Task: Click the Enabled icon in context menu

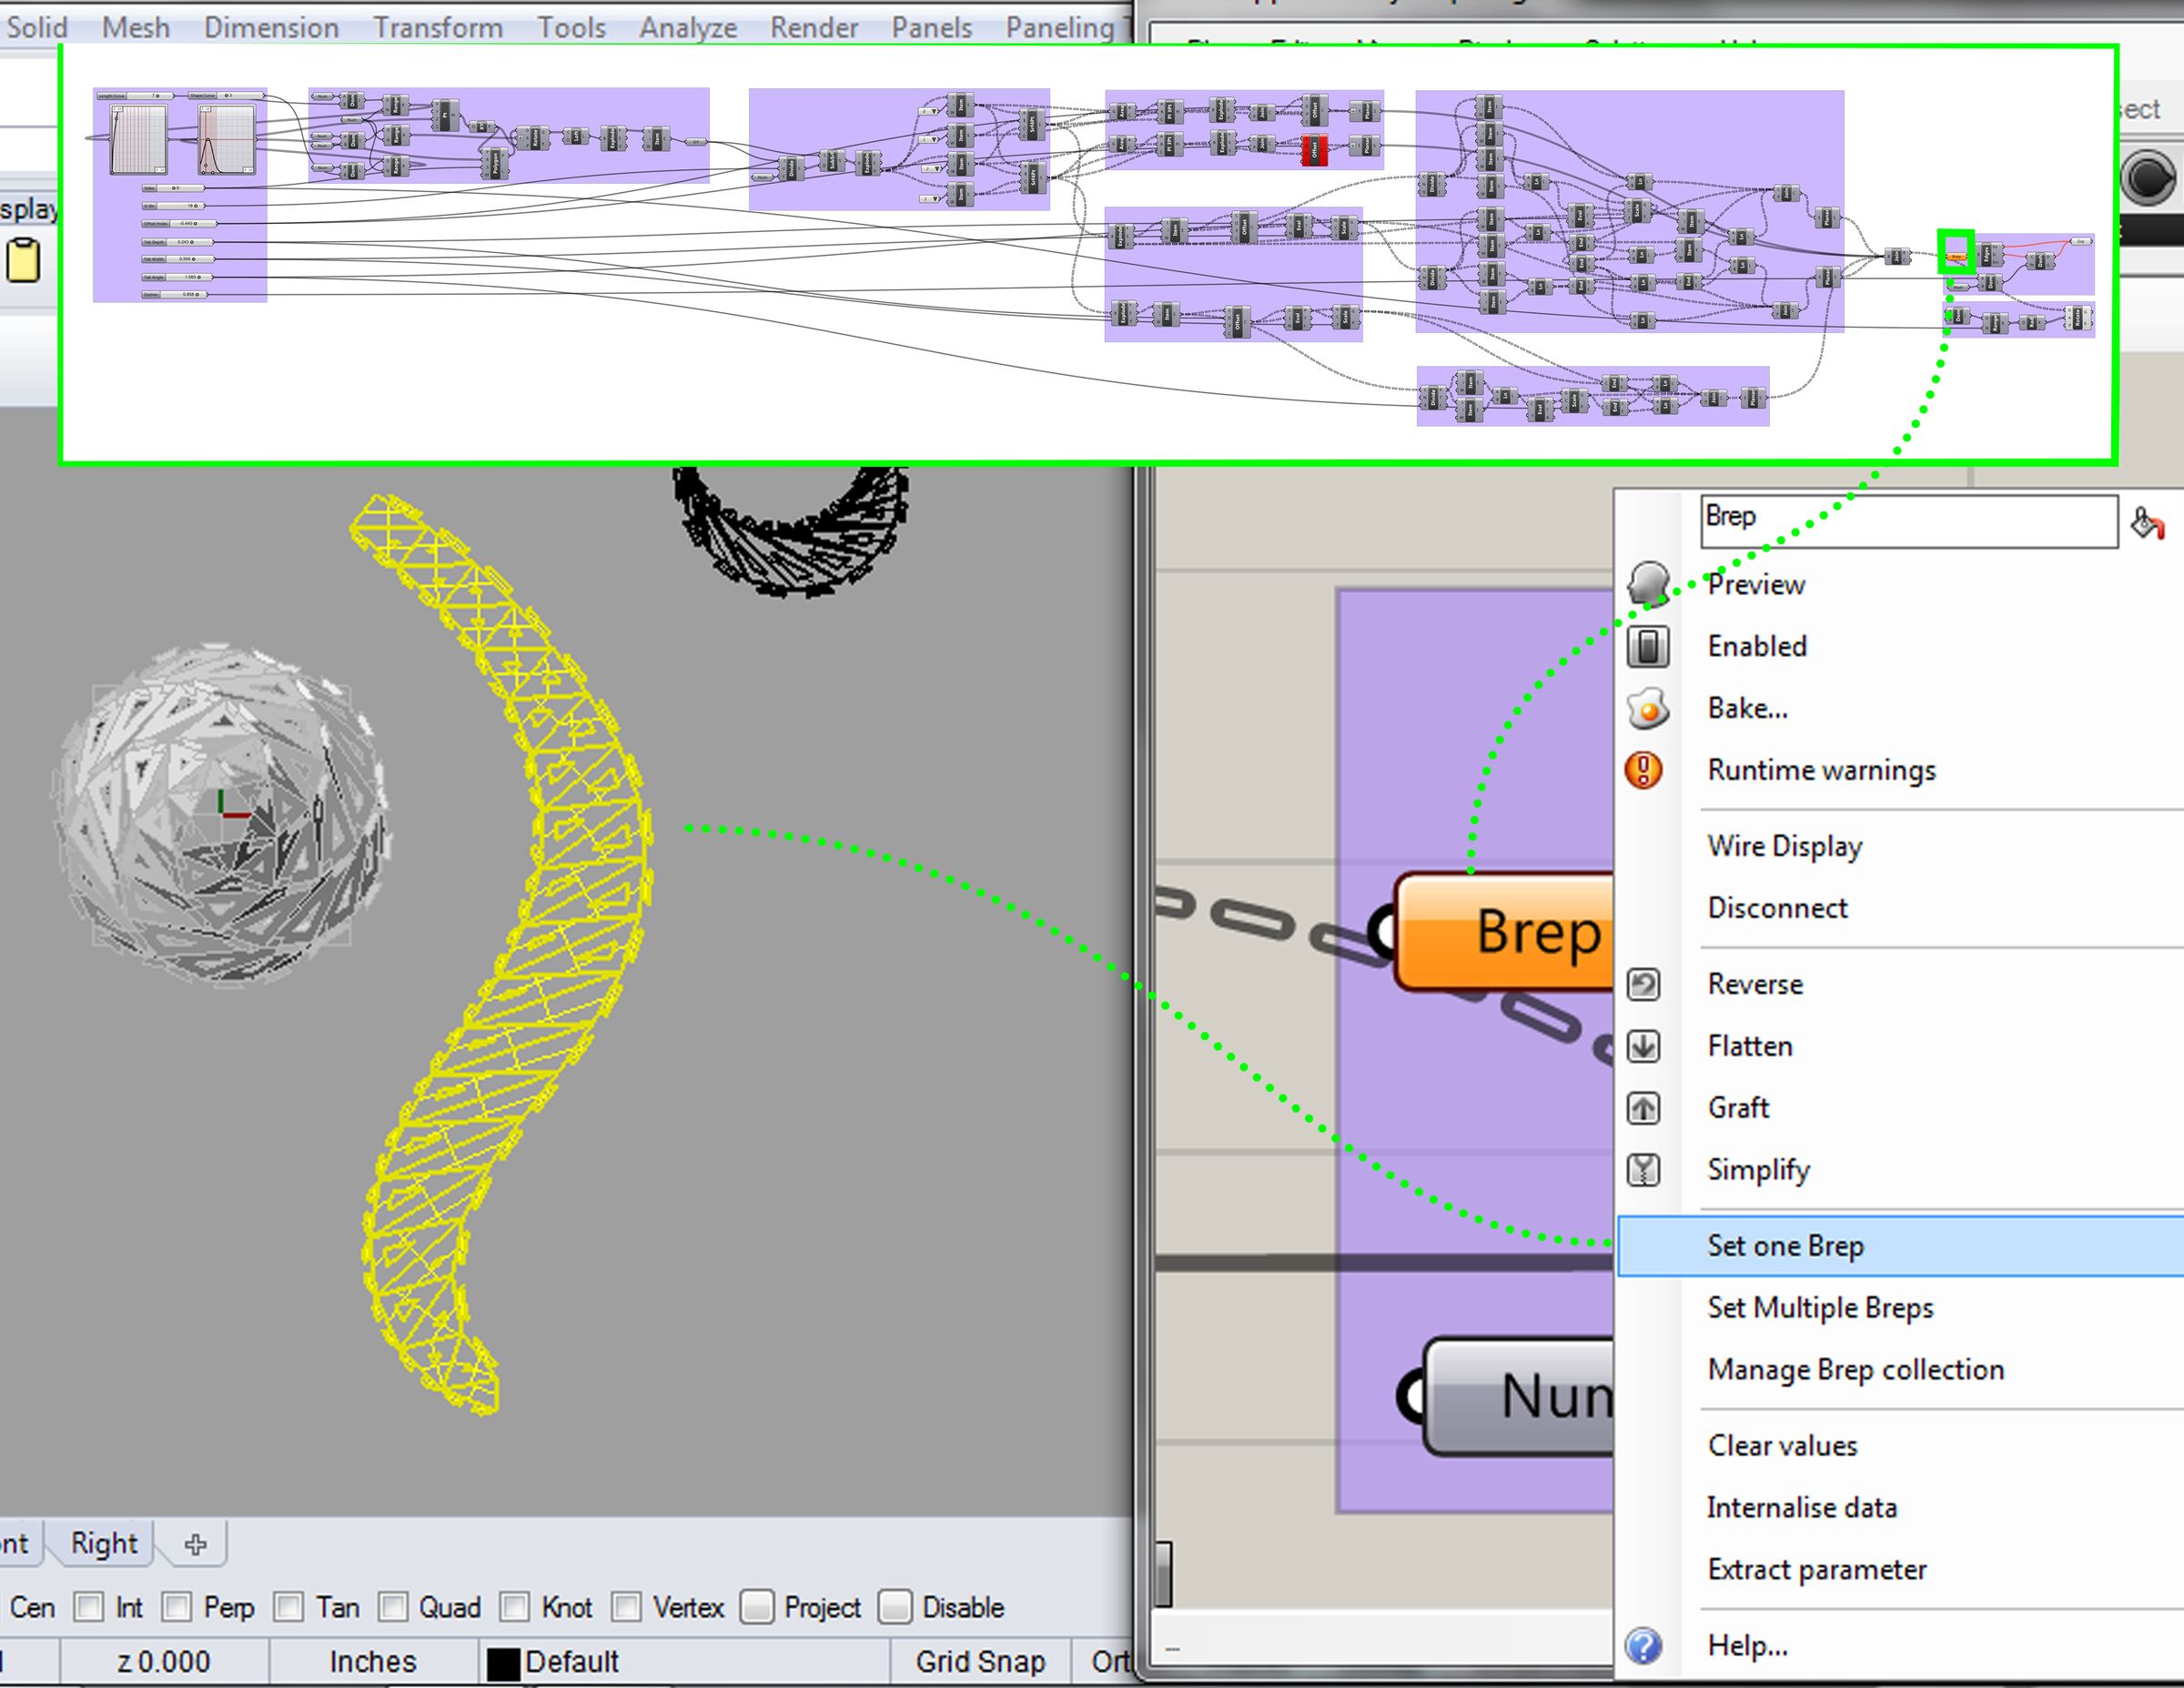Action: point(1648,646)
